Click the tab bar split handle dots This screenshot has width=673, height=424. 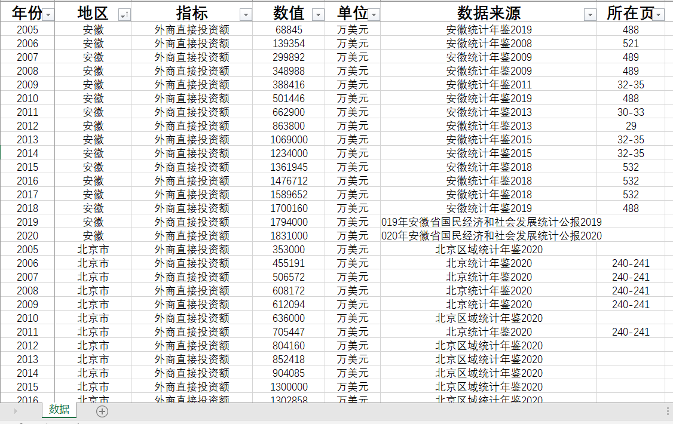tap(668, 411)
